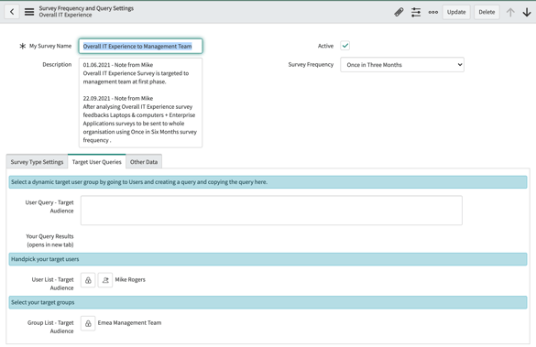This screenshot has width=536, height=347.
Task: Open the Survey Frequency dropdown
Action: coord(402,65)
